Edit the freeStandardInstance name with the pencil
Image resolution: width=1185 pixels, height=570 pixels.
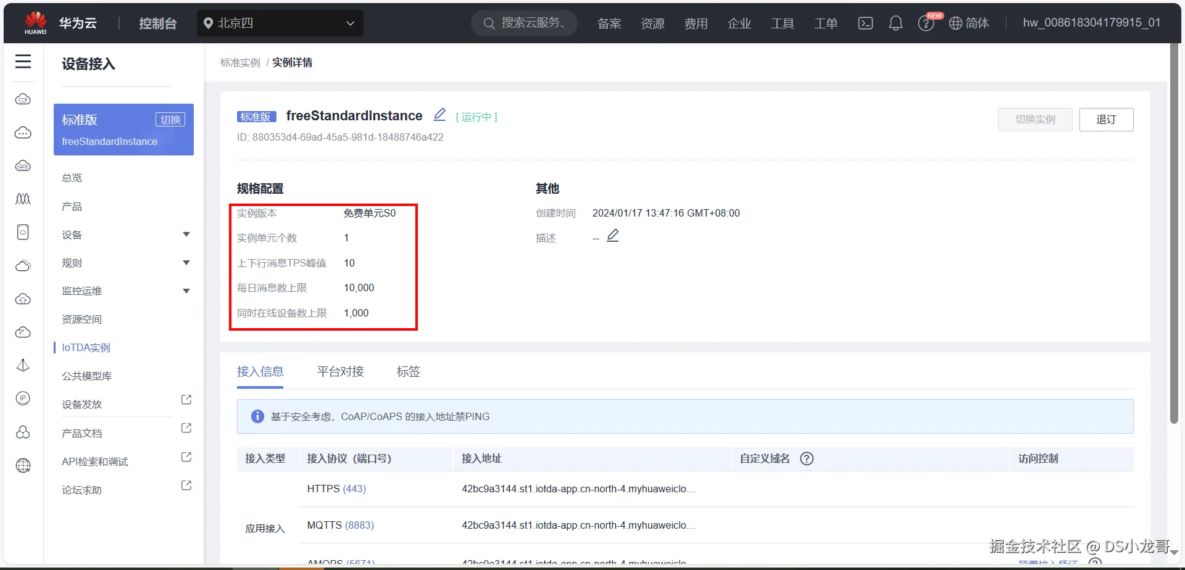click(x=439, y=115)
